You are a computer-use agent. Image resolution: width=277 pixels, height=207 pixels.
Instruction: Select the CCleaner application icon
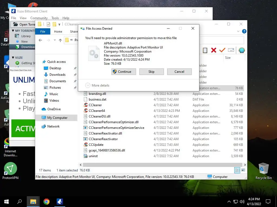point(85,105)
